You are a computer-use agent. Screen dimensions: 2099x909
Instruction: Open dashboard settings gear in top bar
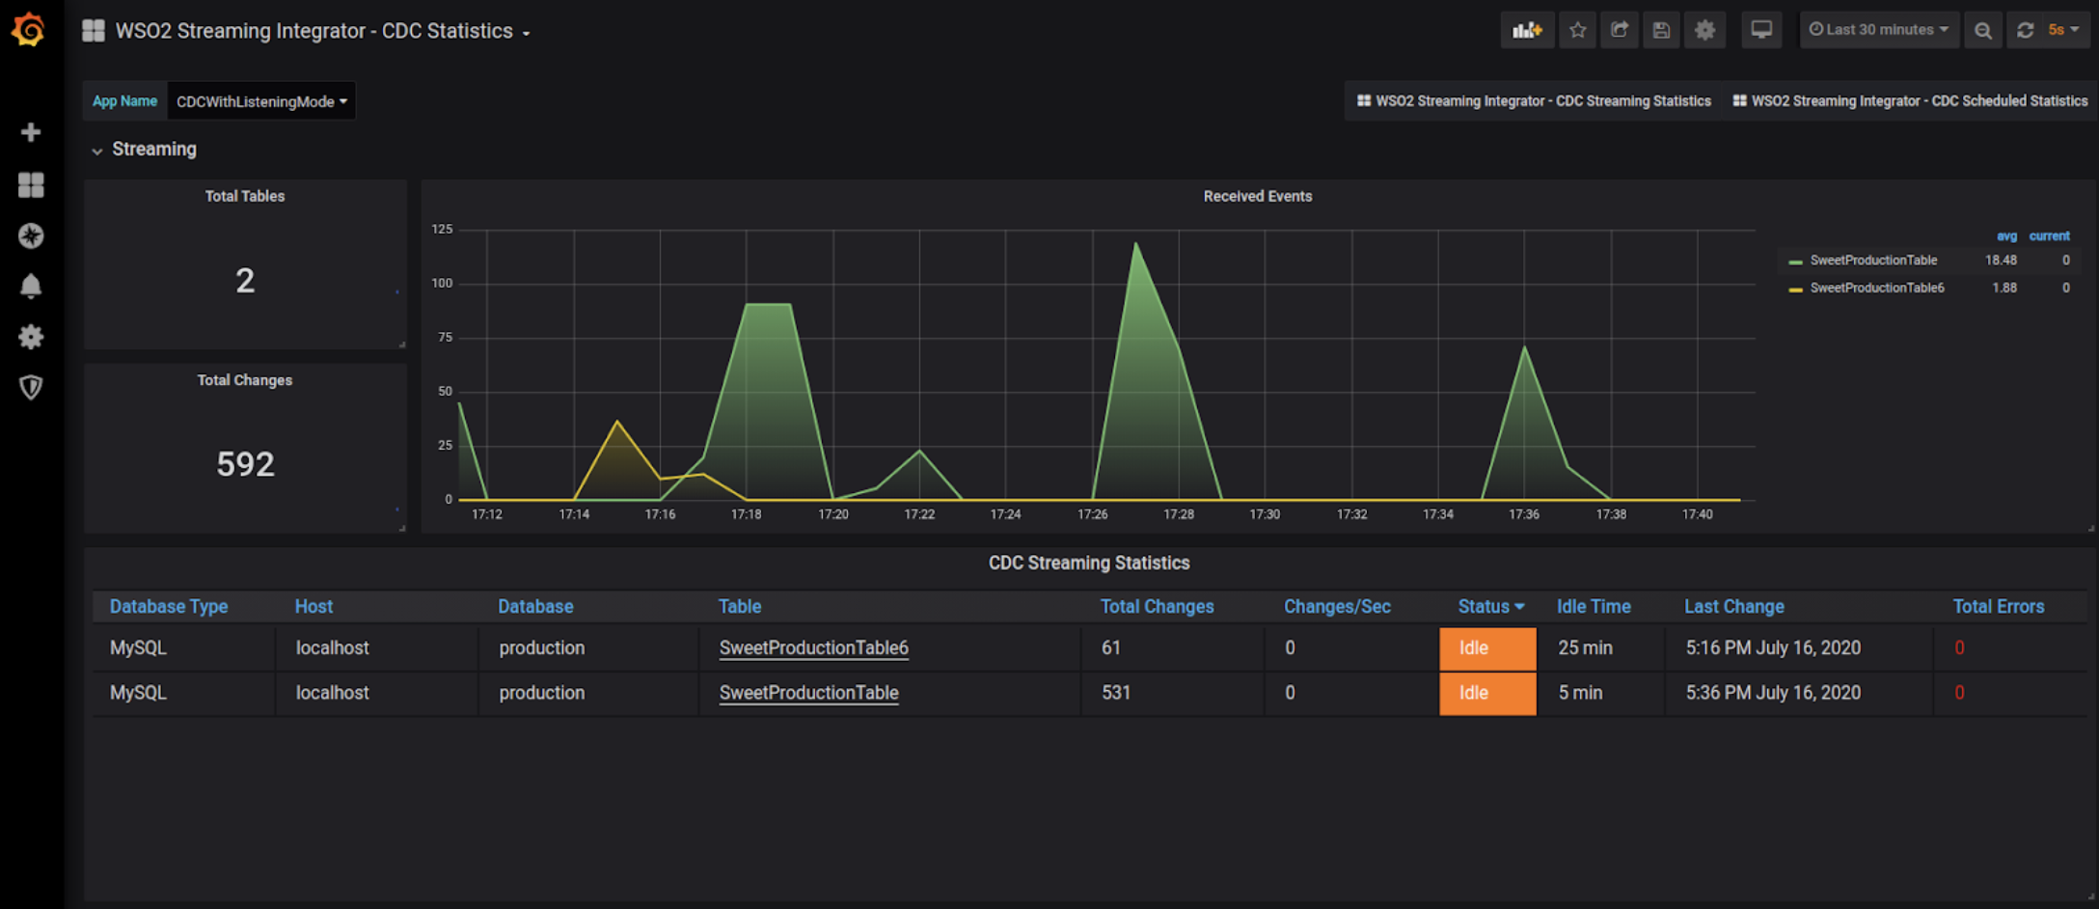1705,30
